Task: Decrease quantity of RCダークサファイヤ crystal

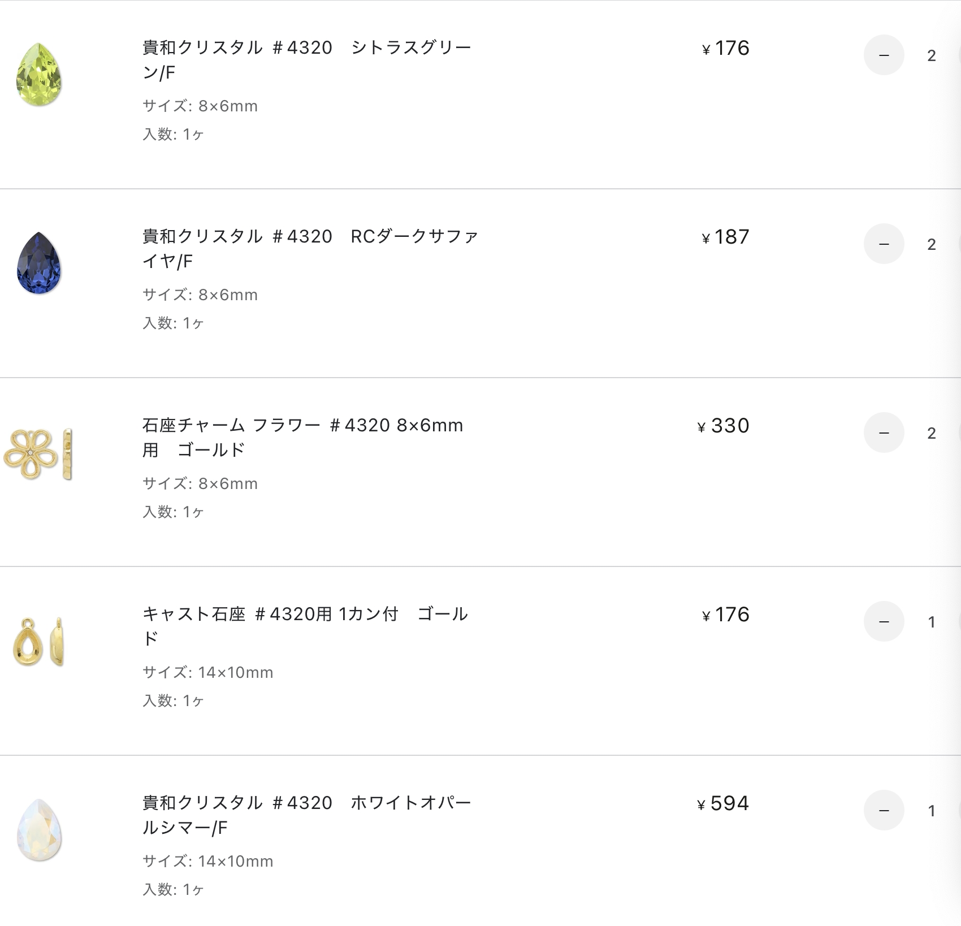Action: (x=884, y=244)
